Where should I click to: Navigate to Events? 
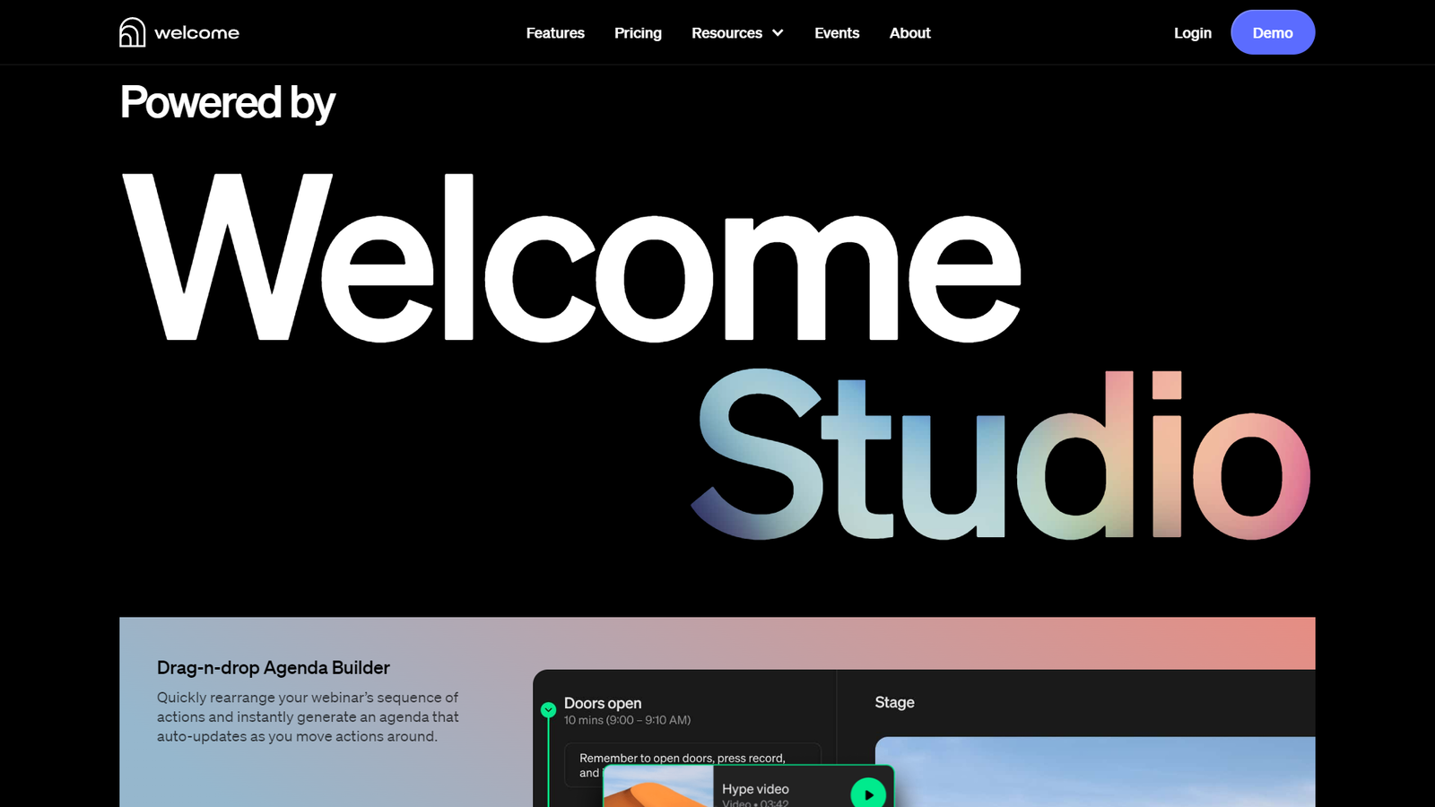pyautogui.click(x=836, y=33)
